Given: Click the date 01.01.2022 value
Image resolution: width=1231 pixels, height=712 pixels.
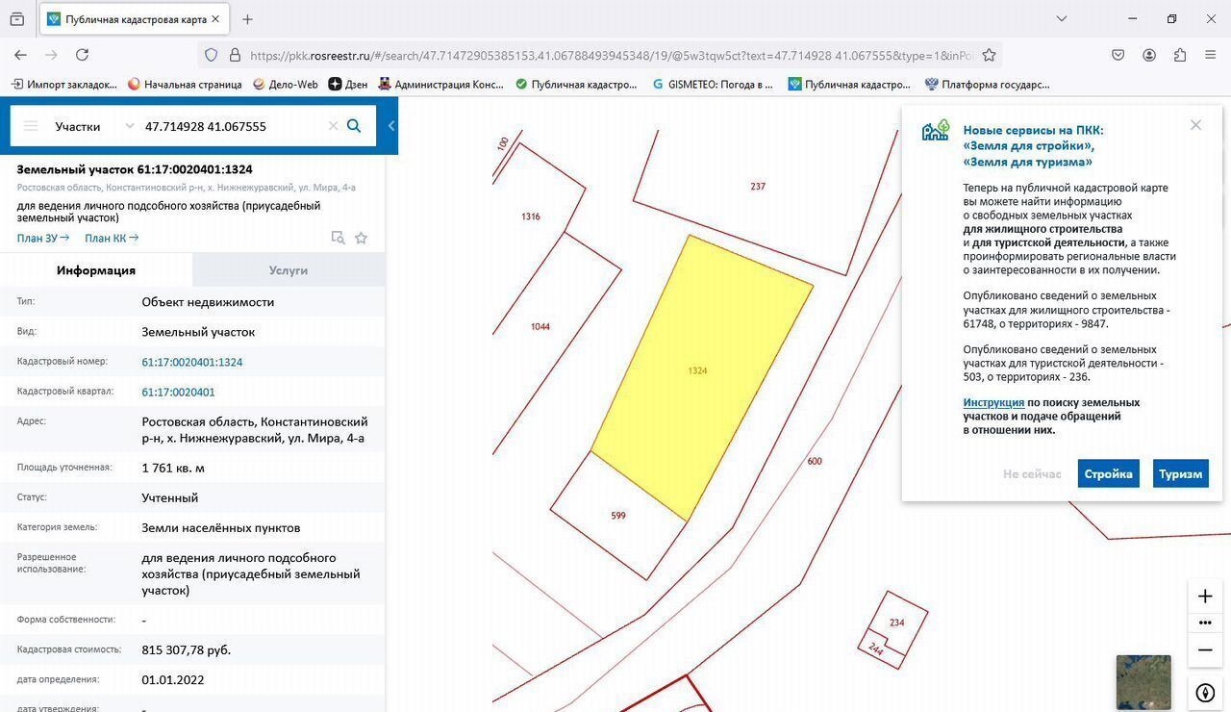Looking at the screenshot, I should point(173,680).
